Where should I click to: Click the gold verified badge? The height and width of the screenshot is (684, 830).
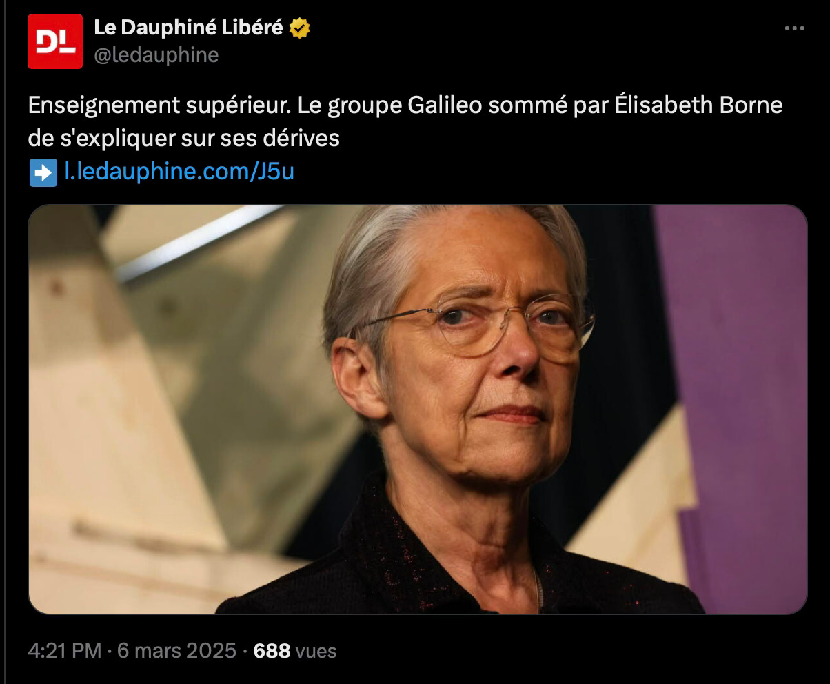coord(299,28)
